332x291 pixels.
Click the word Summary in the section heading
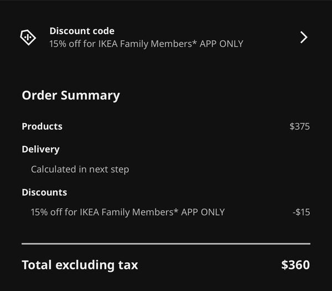pos(90,95)
